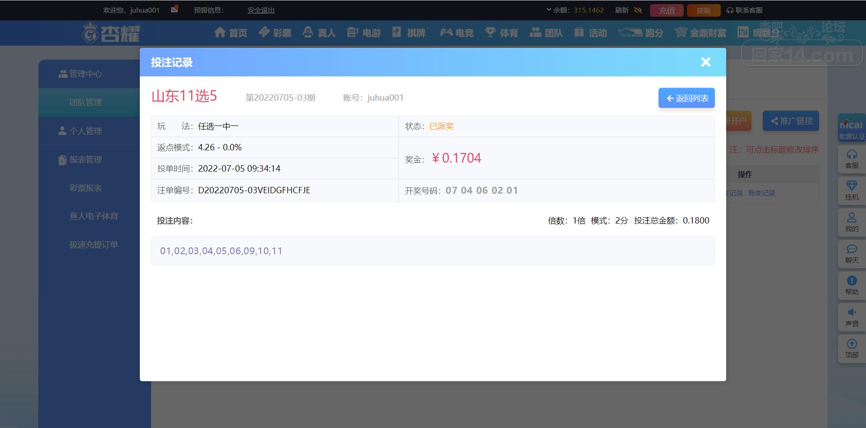Click the 挂机 diamond icon
This screenshot has width=866, height=428.
[x=852, y=191]
